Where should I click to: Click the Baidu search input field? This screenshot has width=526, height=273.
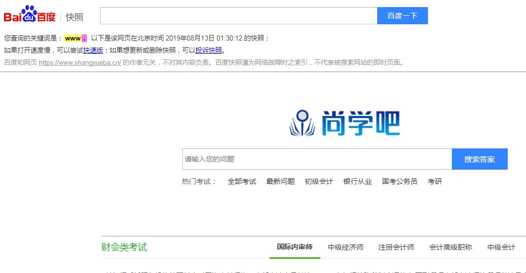(x=239, y=16)
